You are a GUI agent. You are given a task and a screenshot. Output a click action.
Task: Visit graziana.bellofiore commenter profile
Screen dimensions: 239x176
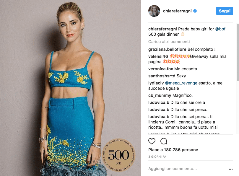point(167,49)
